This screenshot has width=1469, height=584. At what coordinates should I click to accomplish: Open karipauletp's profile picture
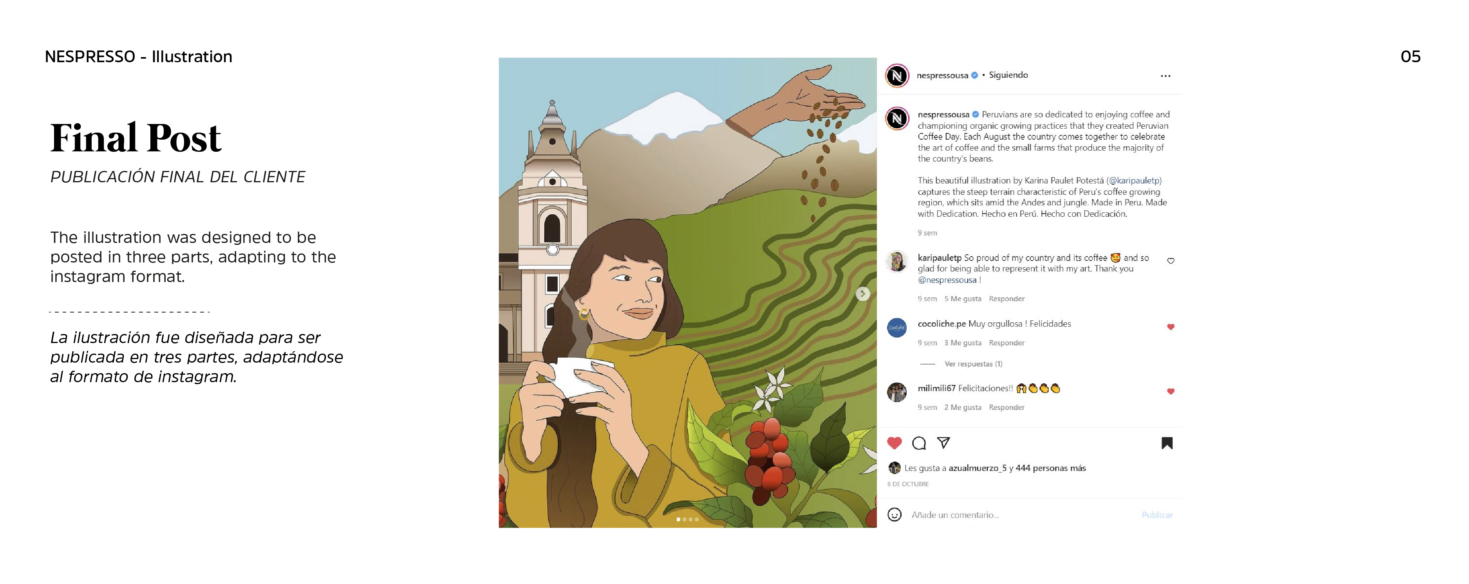[x=896, y=262]
